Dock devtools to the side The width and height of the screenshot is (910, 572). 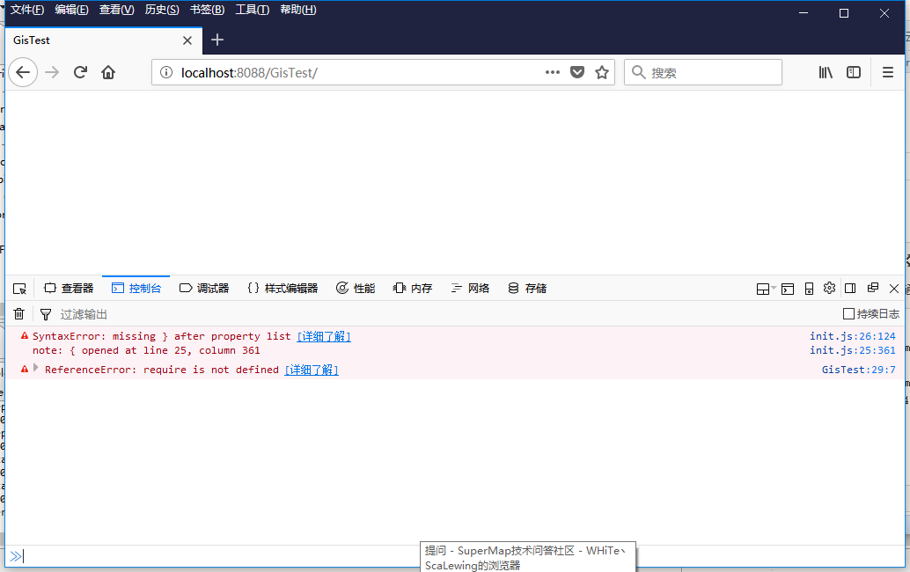click(850, 289)
